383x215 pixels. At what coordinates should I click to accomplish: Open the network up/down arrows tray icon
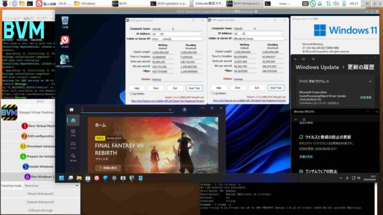(328, 4)
